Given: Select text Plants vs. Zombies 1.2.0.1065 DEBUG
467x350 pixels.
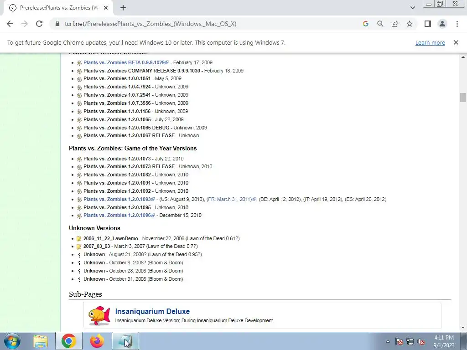Looking at the screenshot, I should click(126, 128).
